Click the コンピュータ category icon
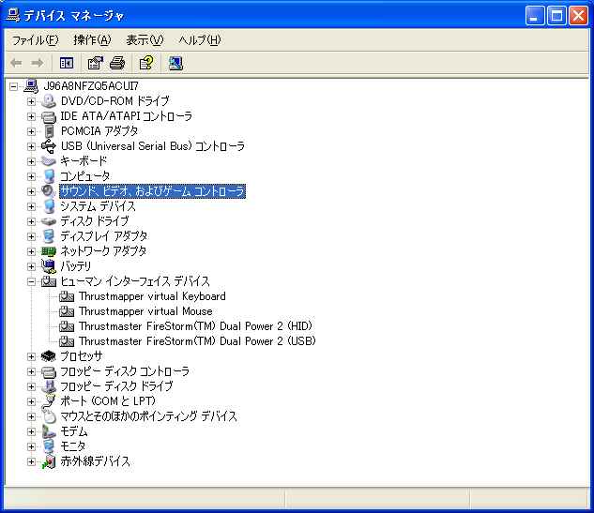Screen dimensions: 594x513 (49, 176)
